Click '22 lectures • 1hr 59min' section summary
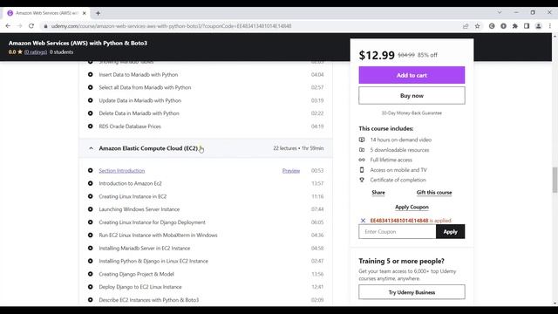Screen dimensions: 558x314 coord(298,148)
